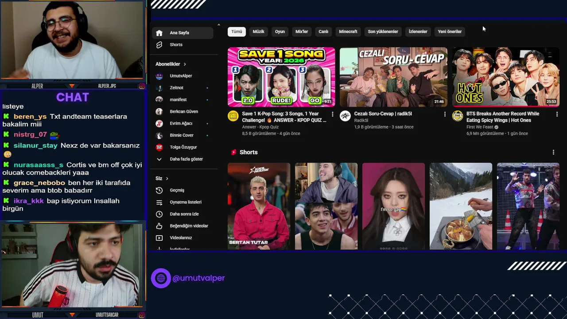Click the sidebar scroll-up arrow
This screenshot has width=567, height=319.
[x=218, y=25]
